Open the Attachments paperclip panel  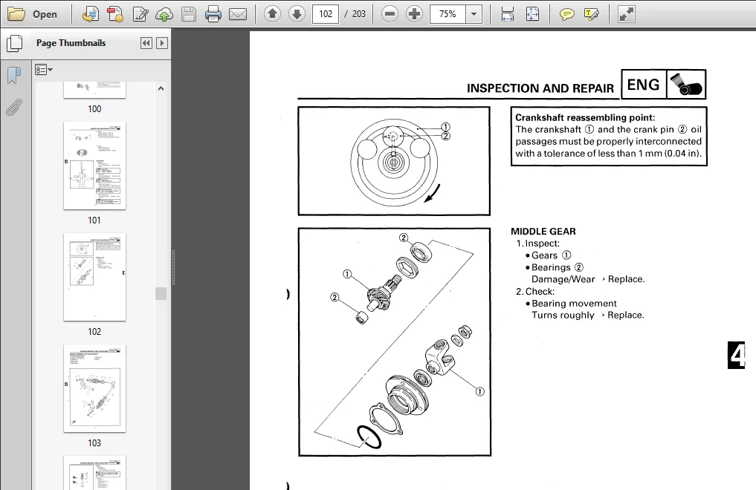point(14,107)
